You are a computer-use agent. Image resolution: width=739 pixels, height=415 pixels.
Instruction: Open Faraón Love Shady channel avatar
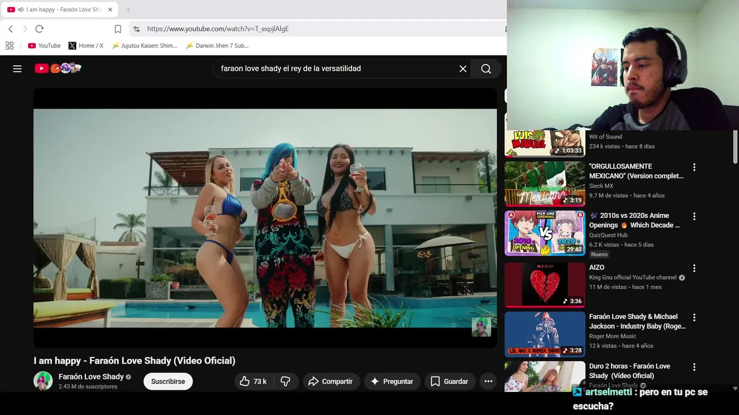43,381
